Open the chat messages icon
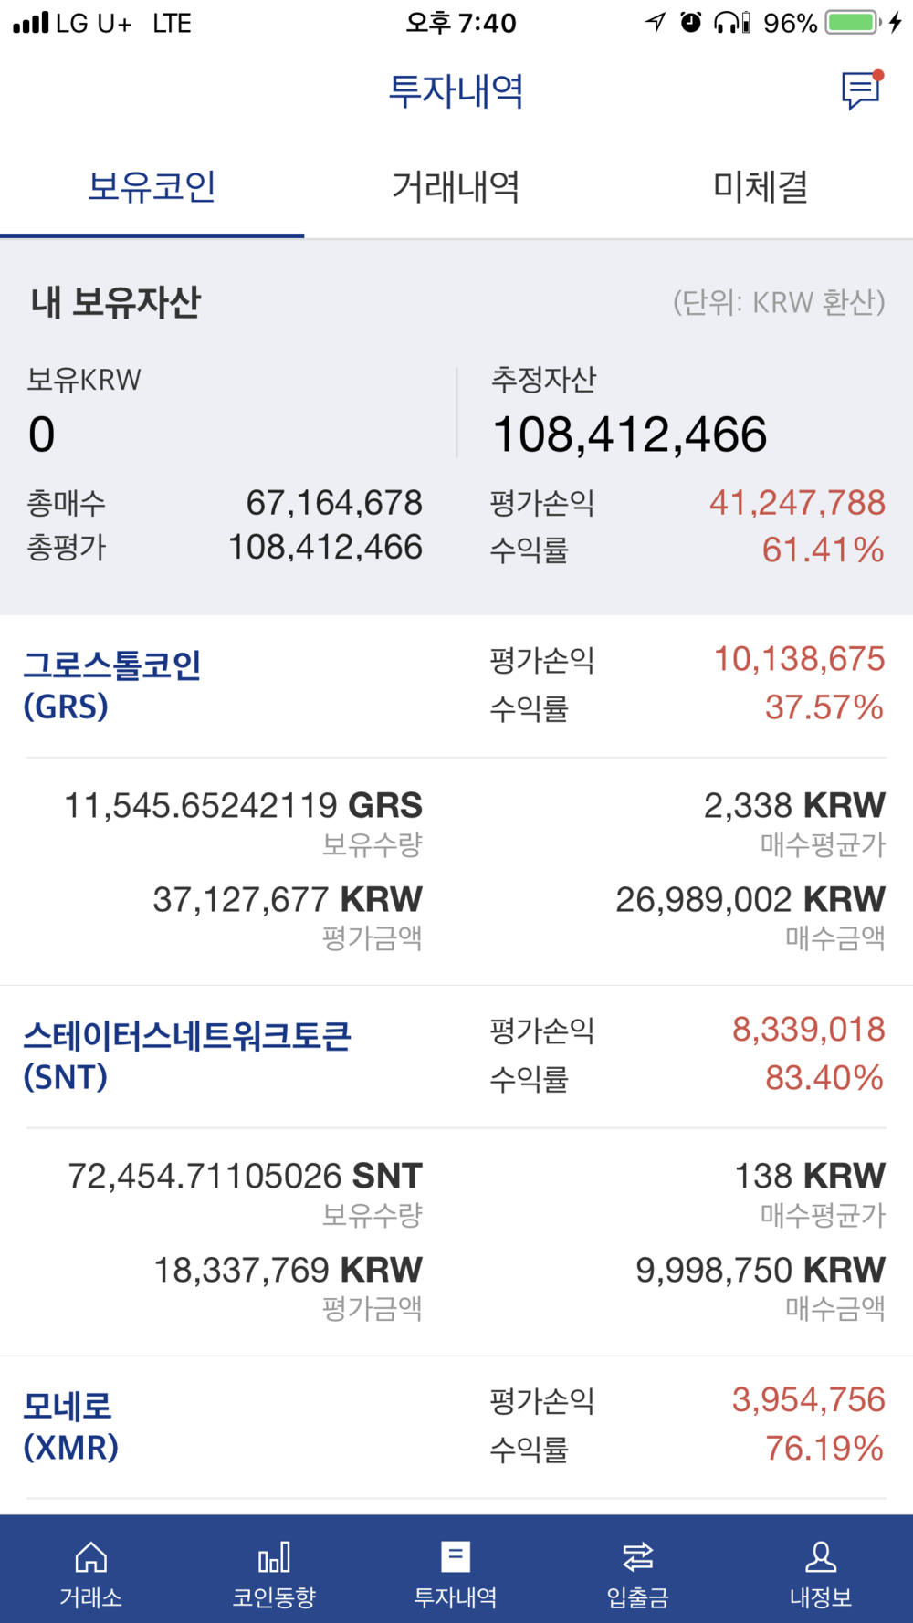This screenshot has height=1623, width=913. coord(860,89)
